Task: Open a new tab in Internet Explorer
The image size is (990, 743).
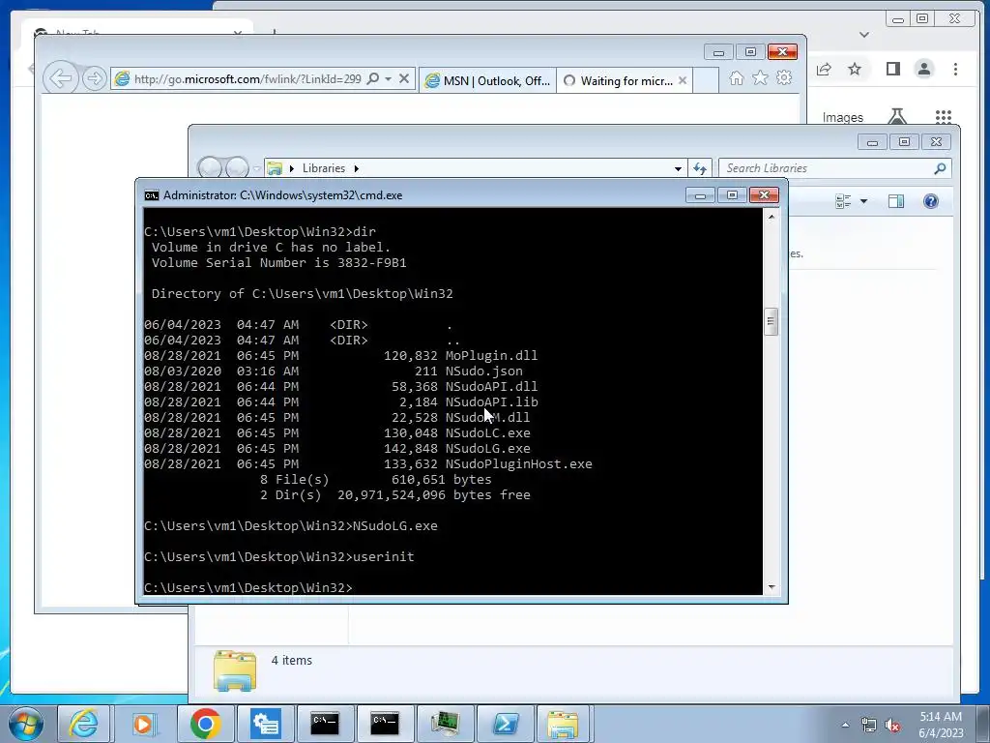Action: point(706,81)
